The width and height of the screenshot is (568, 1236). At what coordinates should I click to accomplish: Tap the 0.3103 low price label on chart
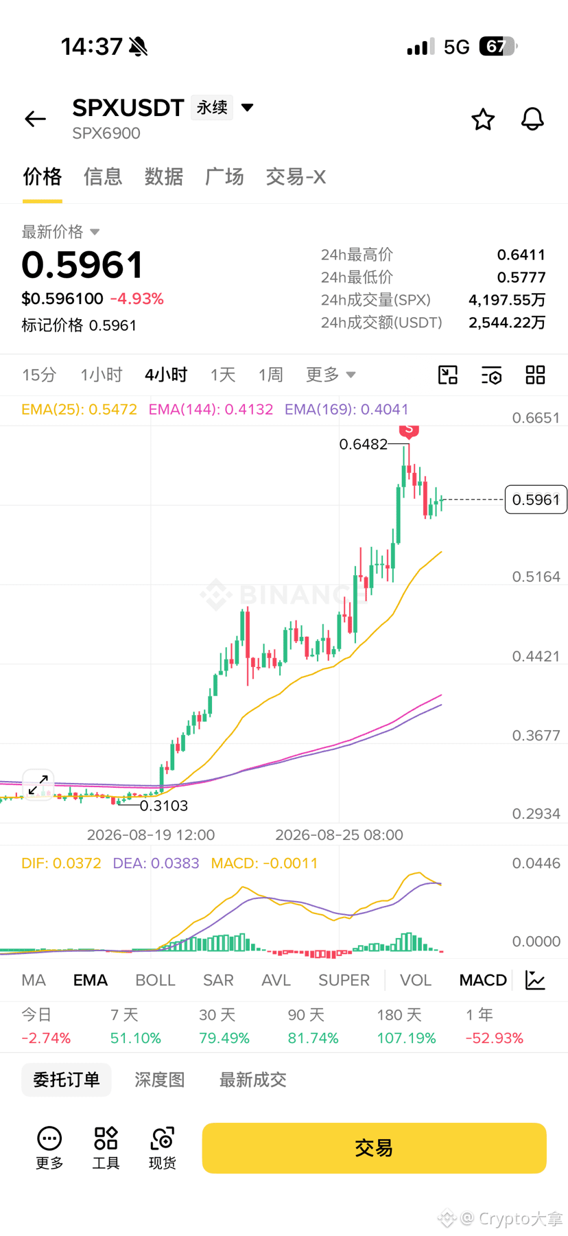click(164, 806)
